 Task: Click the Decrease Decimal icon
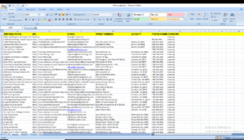coord(111,19)
